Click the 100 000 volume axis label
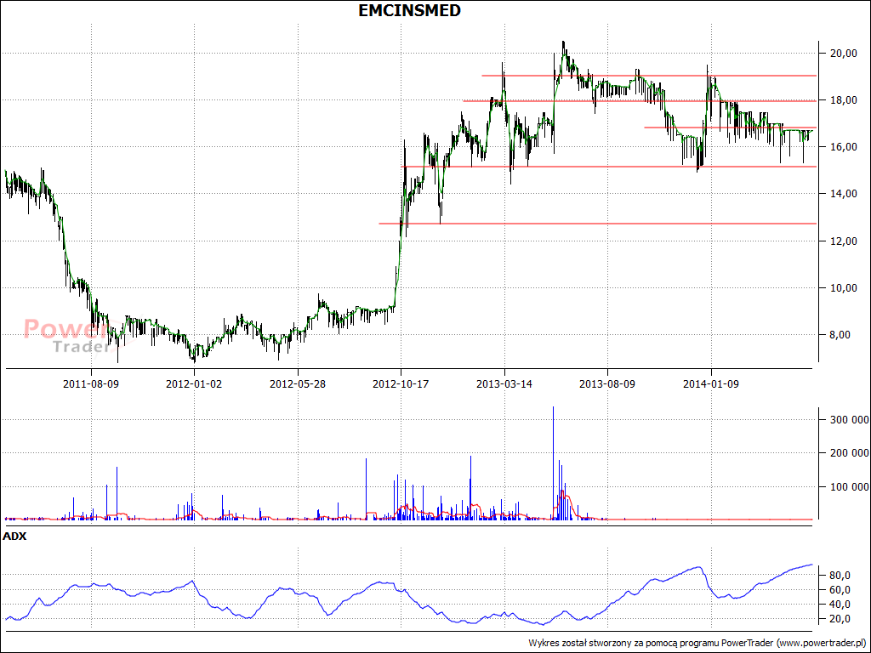This screenshot has width=871, height=653. coord(850,487)
